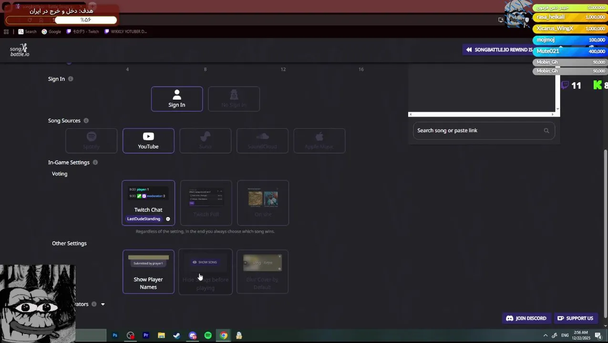
Task: Open Photoshop from the taskbar
Action: pos(114,335)
